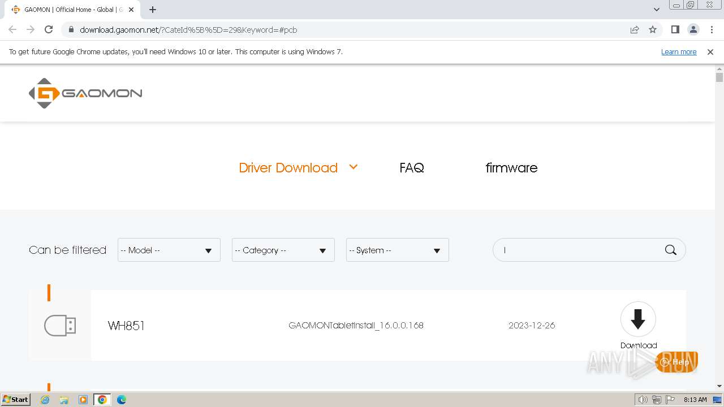Click the scrollbar down arrow
Screen dimensions: 724x407
pyautogui.click(x=719, y=386)
